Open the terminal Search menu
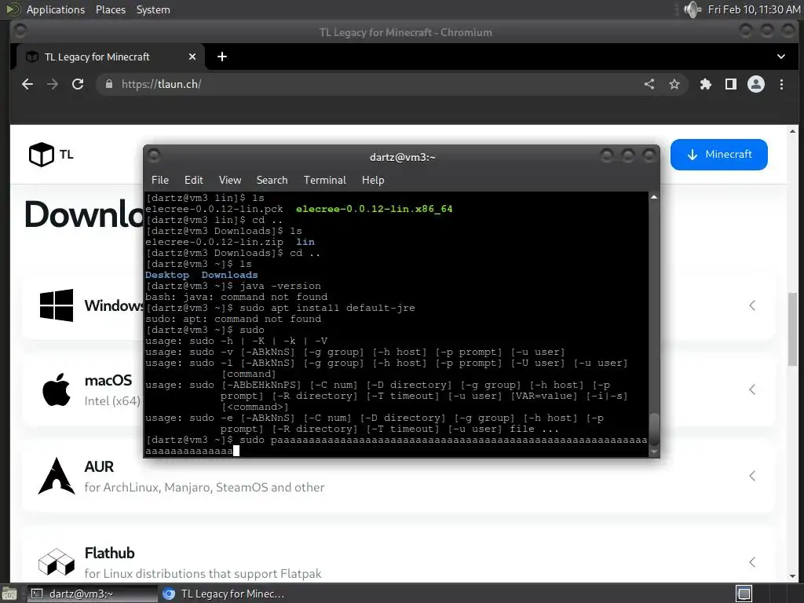This screenshot has width=804, height=603. point(272,180)
